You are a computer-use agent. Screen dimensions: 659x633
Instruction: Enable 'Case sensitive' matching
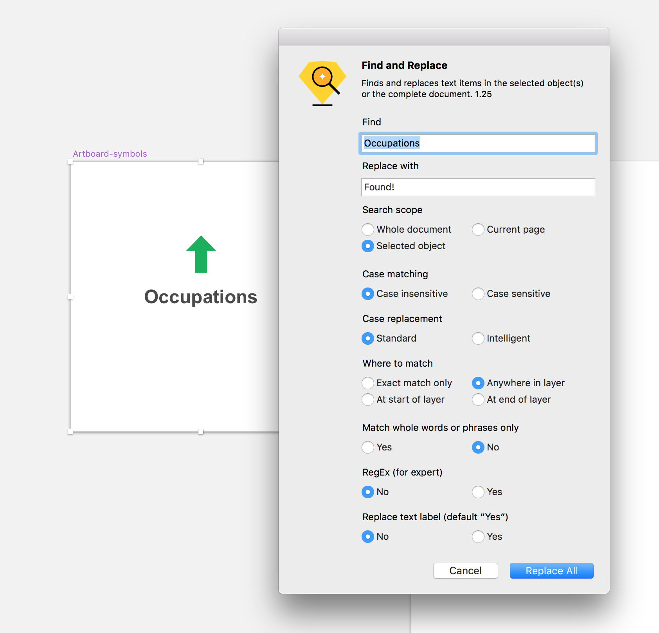(478, 294)
